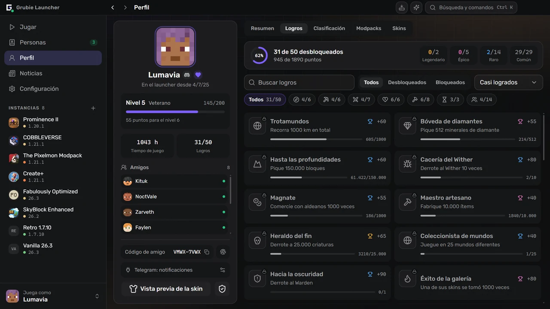
Task: Switch to the Clasificación tab
Action: coord(329,28)
